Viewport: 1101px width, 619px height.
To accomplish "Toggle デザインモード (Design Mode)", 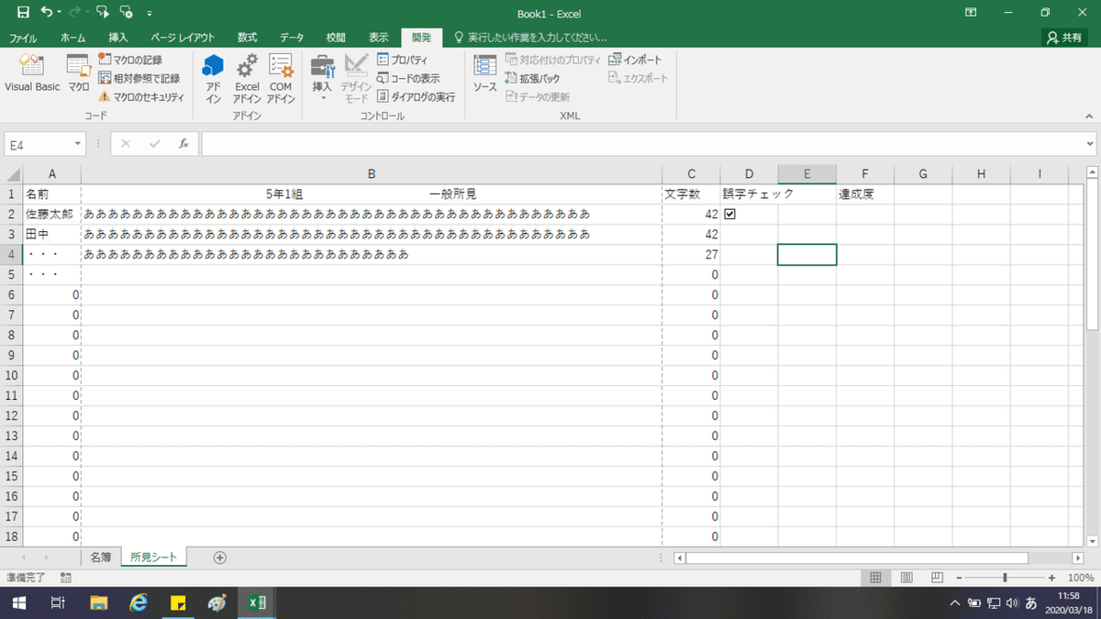I will coord(355,79).
